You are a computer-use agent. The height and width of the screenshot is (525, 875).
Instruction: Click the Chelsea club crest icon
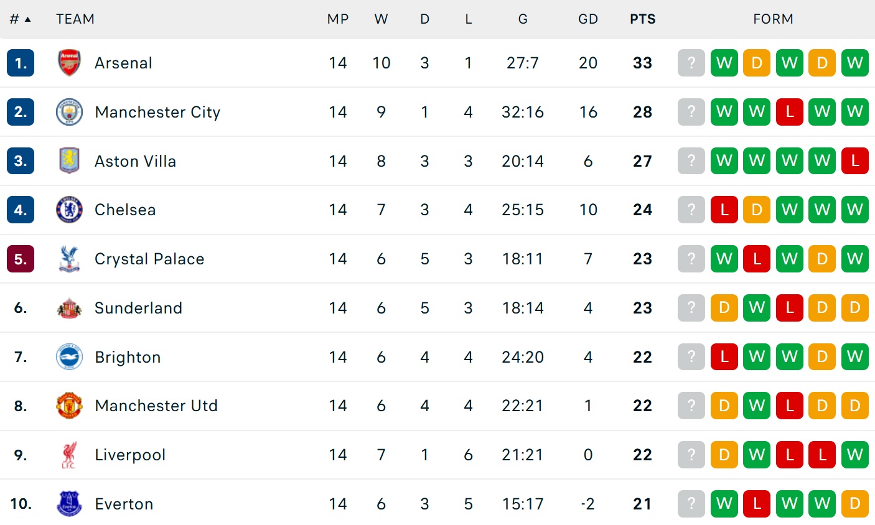69,210
